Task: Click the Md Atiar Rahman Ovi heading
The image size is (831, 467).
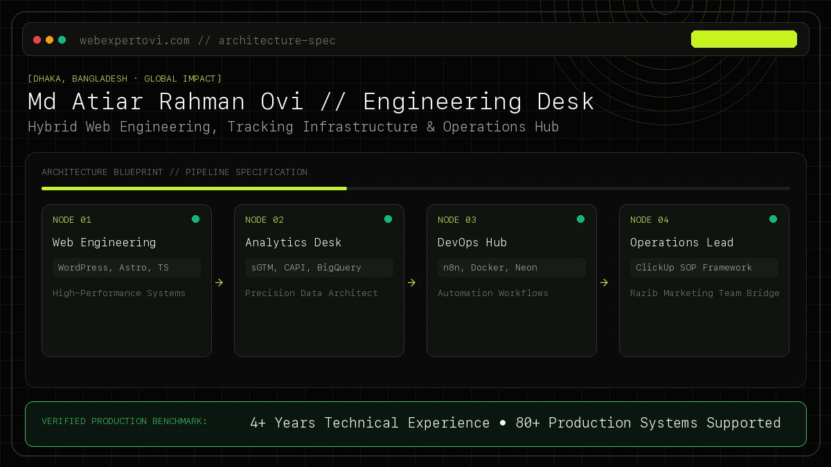Action: [311, 102]
